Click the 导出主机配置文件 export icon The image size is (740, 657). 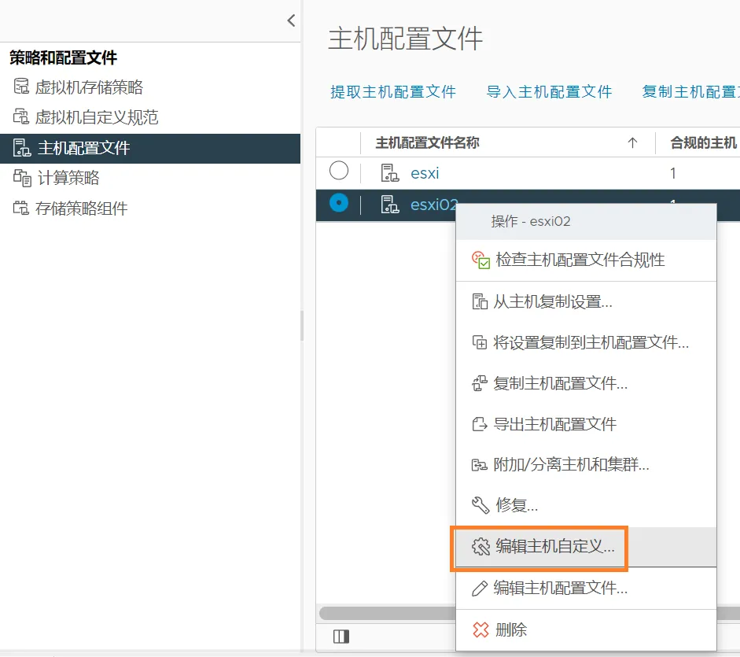pyautogui.click(x=480, y=425)
